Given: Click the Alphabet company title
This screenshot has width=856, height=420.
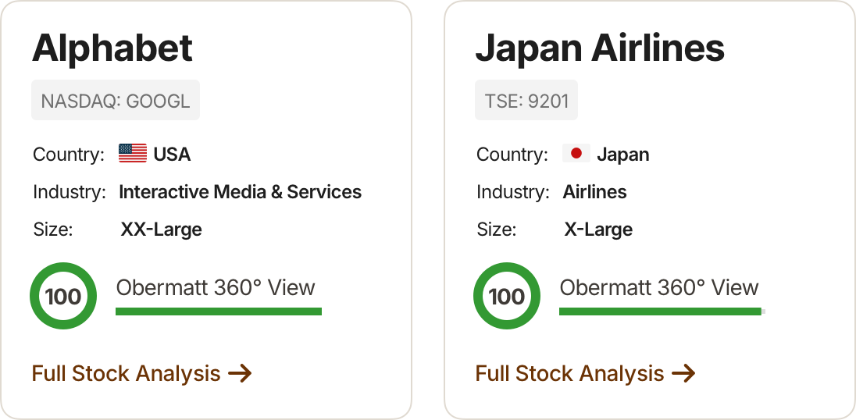Looking at the screenshot, I should coord(112,48).
